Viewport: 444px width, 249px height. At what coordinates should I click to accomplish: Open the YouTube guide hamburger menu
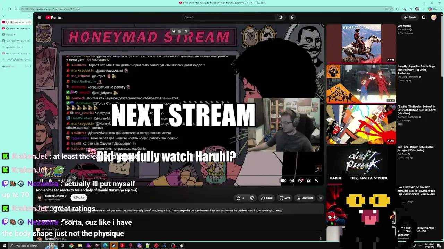pyautogui.click(x=40, y=17)
